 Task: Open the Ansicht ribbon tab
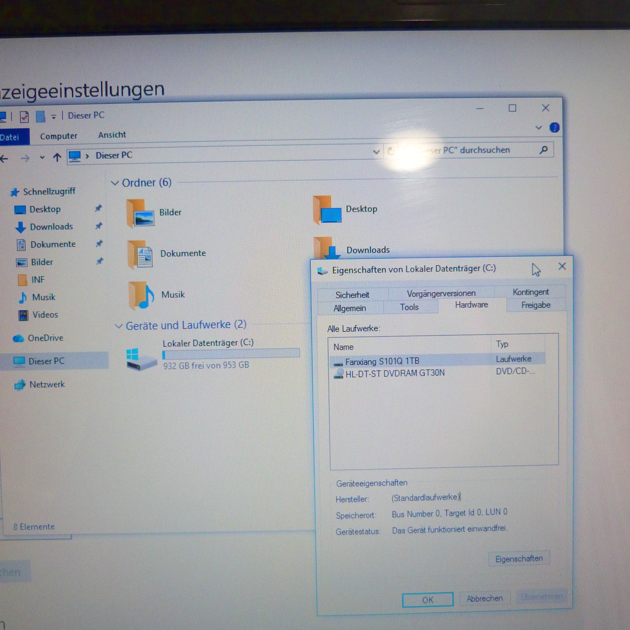112,135
